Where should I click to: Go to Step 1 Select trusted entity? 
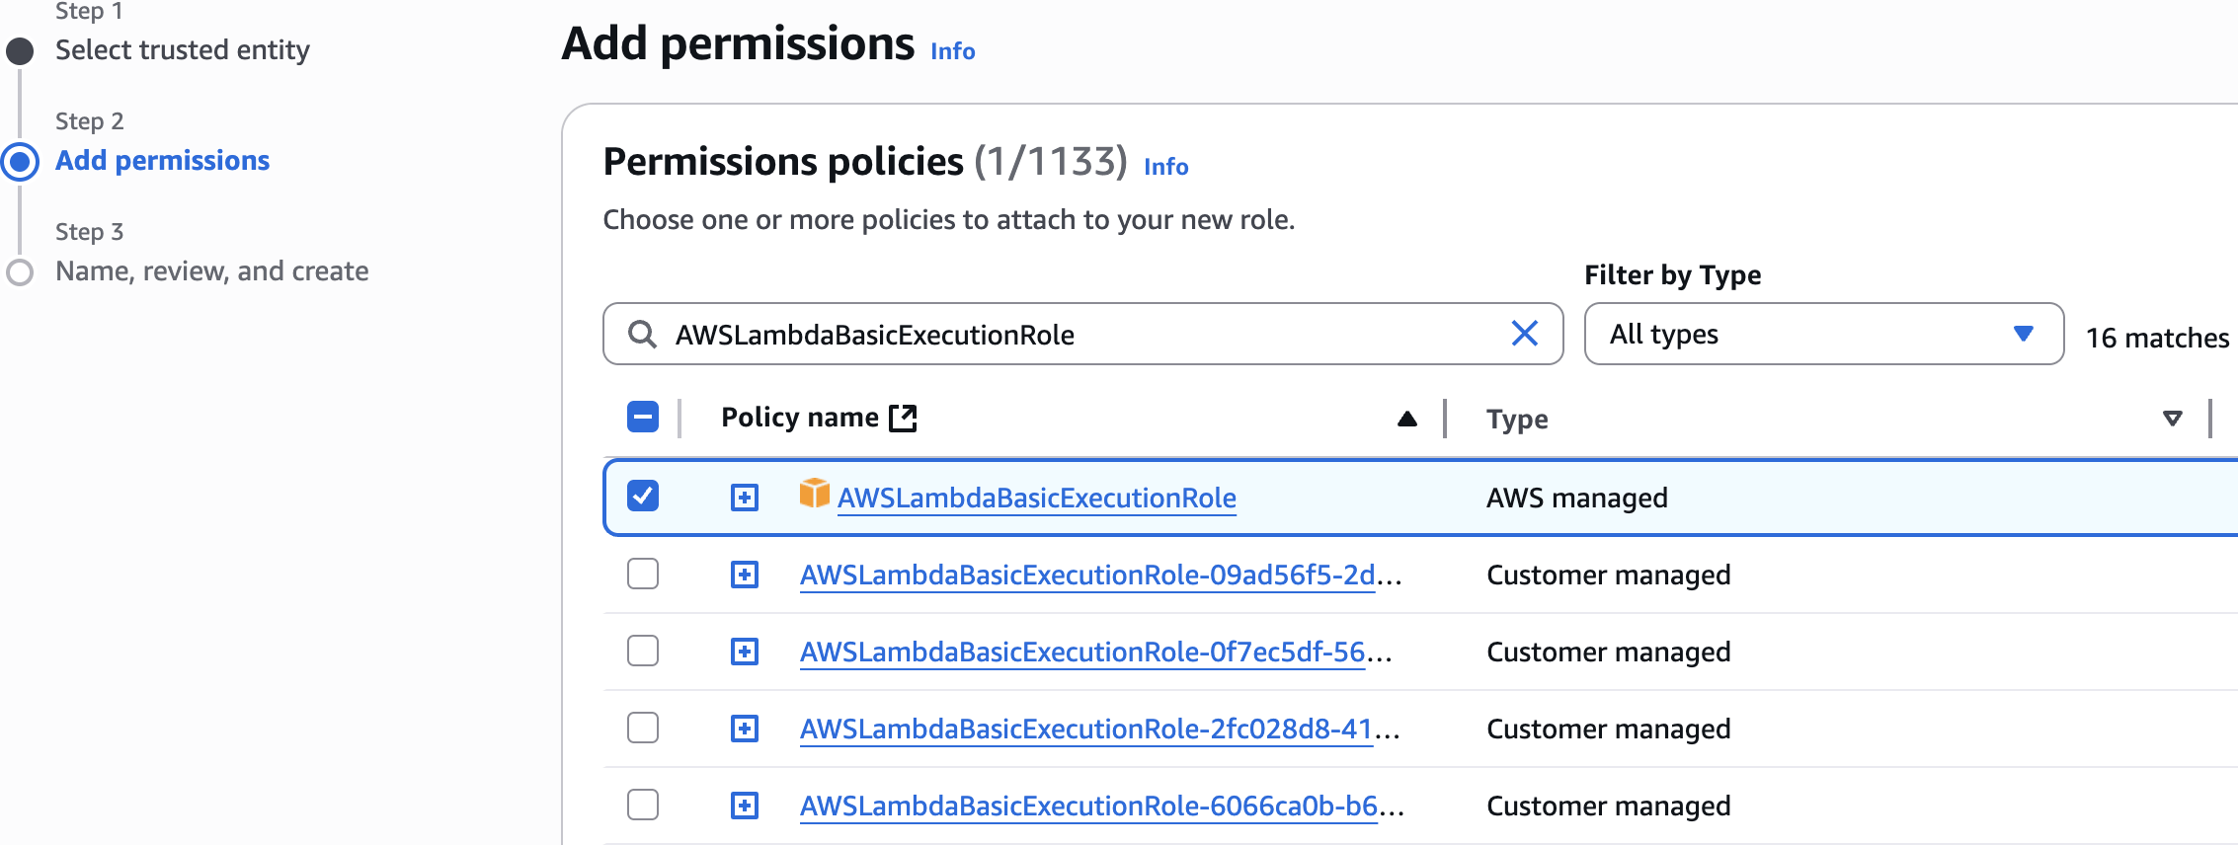tap(182, 50)
